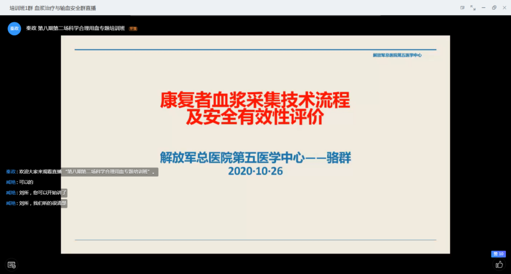
Task: Open the mini floating window mode icon
Action: click(462, 8)
